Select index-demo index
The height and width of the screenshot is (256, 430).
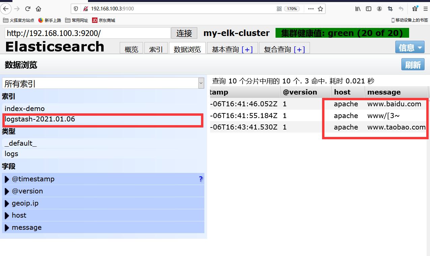click(x=103, y=109)
